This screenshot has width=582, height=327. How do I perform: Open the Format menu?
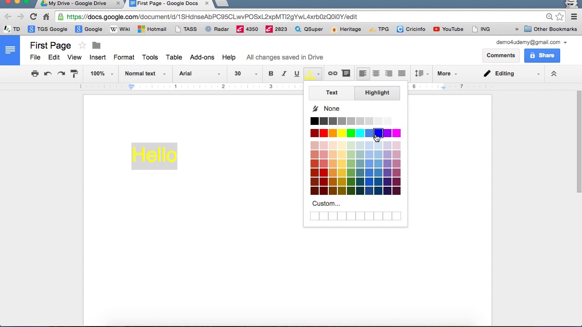(x=124, y=57)
